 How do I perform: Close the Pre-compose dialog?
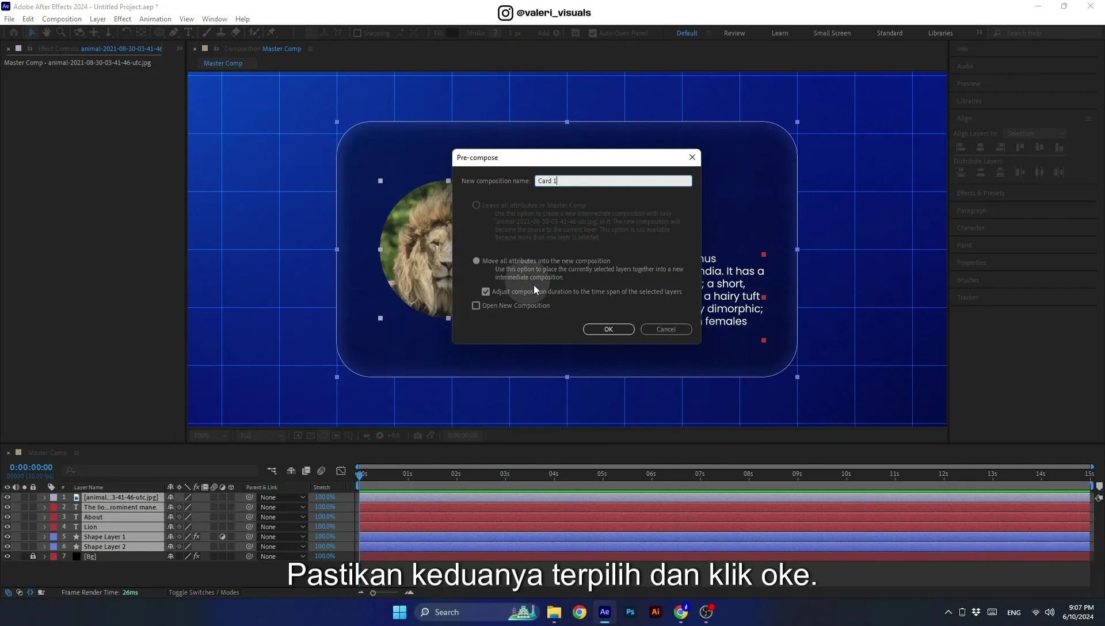(x=692, y=157)
